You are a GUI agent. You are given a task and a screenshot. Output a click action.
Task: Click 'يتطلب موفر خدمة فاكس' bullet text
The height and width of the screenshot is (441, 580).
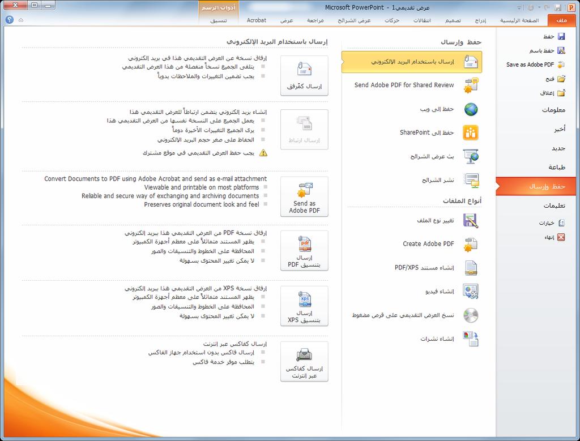(223, 362)
